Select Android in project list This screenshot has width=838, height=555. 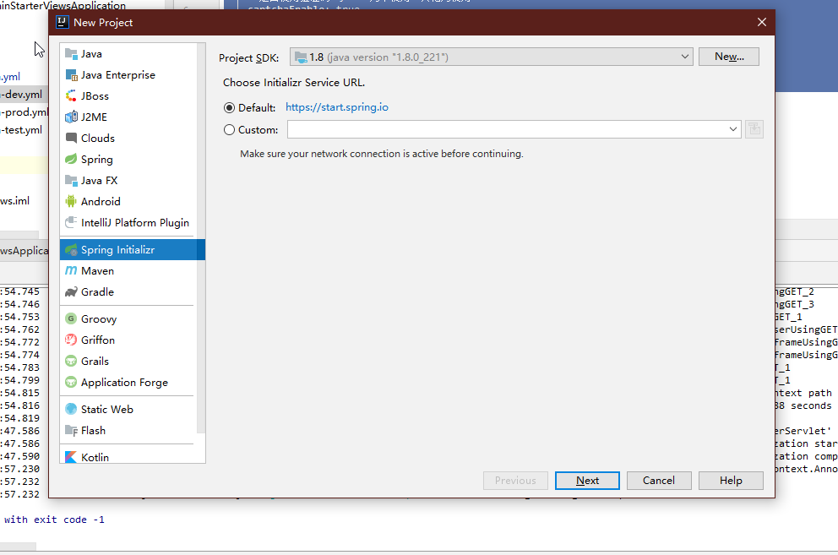coord(128,201)
